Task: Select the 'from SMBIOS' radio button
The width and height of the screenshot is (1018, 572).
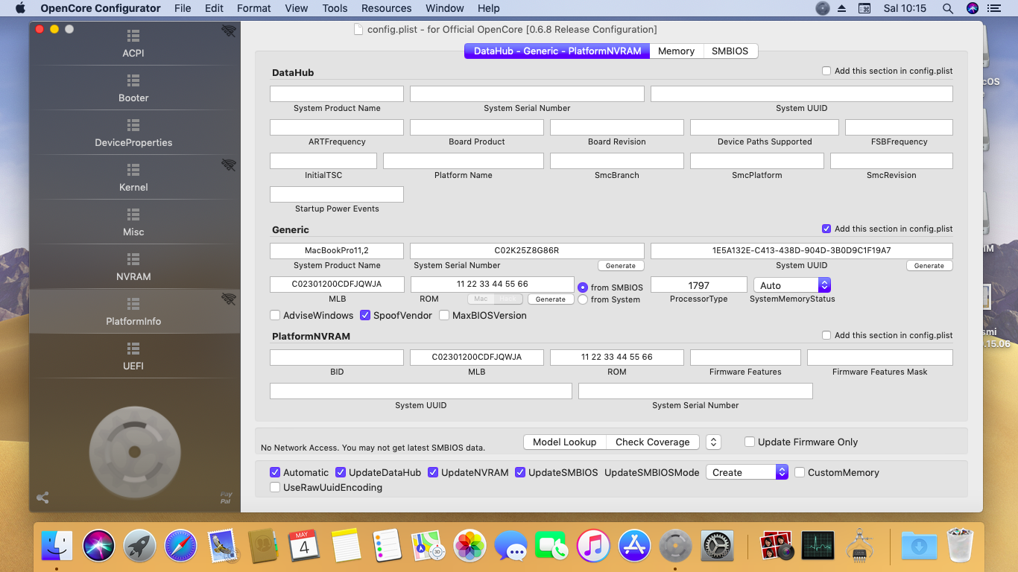Action: click(x=583, y=287)
